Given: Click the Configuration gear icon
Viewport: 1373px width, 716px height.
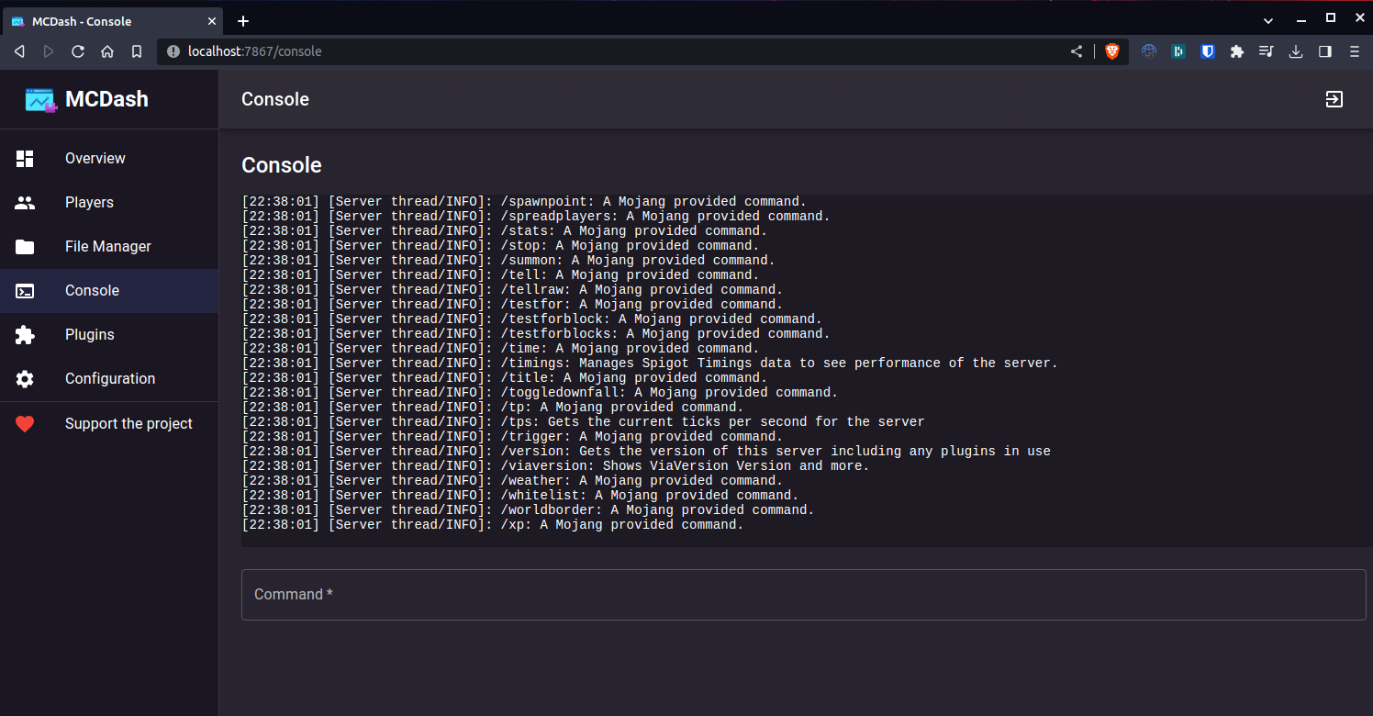Looking at the screenshot, I should 25,379.
